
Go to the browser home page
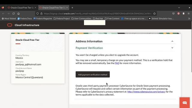click(18, 13)
